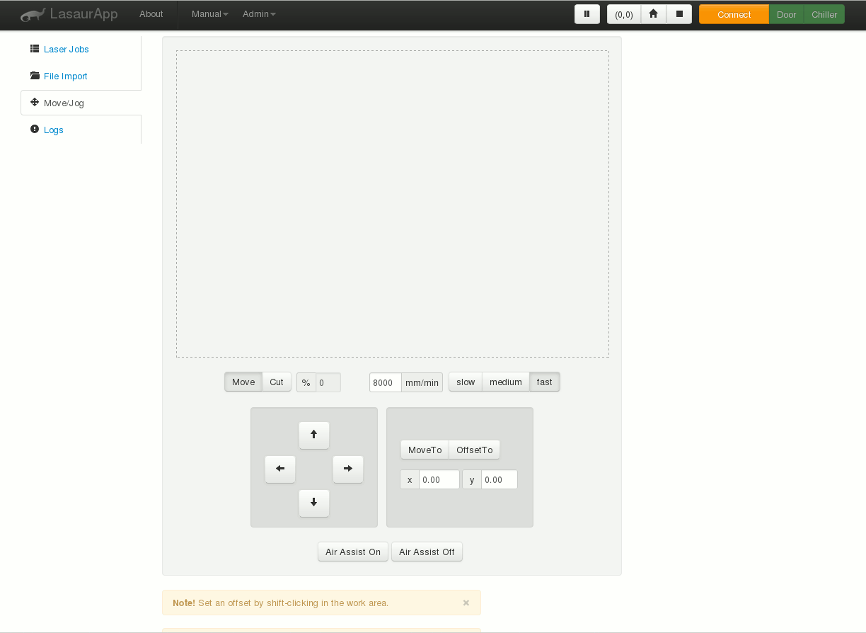The image size is (866, 633).
Task: Turn Air Assist On
Action: (353, 552)
